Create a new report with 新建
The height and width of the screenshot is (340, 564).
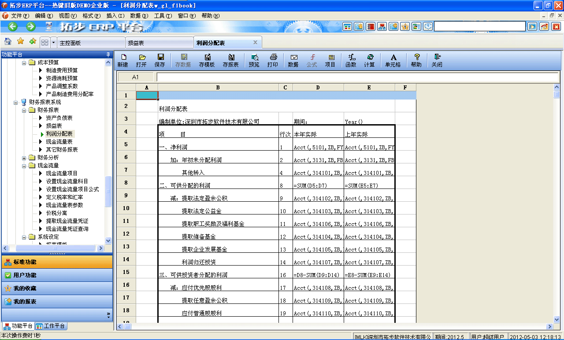pyautogui.click(x=124, y=60)
